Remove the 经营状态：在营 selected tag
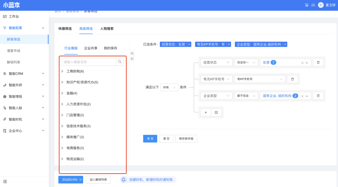The height and width of the screenshot is (187, 338). (189, 44)
